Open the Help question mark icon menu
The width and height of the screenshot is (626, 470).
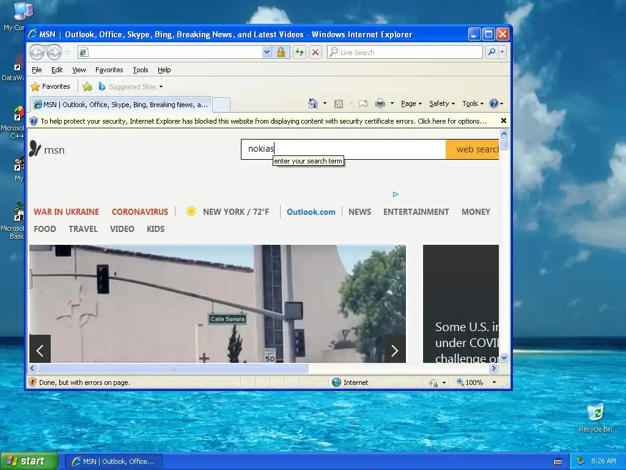click(x=496, y=103)
